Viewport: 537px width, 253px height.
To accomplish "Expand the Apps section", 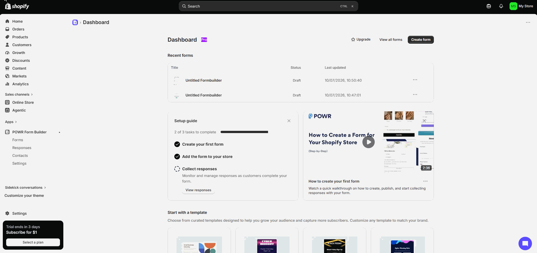I will [x=11, y=122].
